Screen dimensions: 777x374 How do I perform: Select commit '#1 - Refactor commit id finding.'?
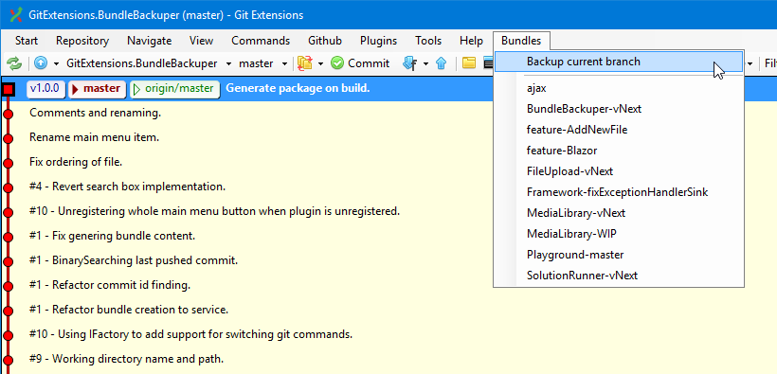tap(110, 285)
